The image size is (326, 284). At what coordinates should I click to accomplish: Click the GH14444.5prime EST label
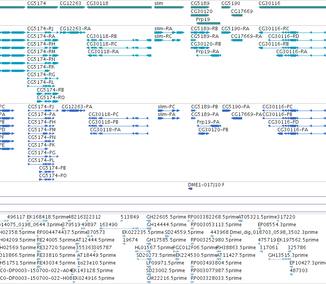point(167,225)
